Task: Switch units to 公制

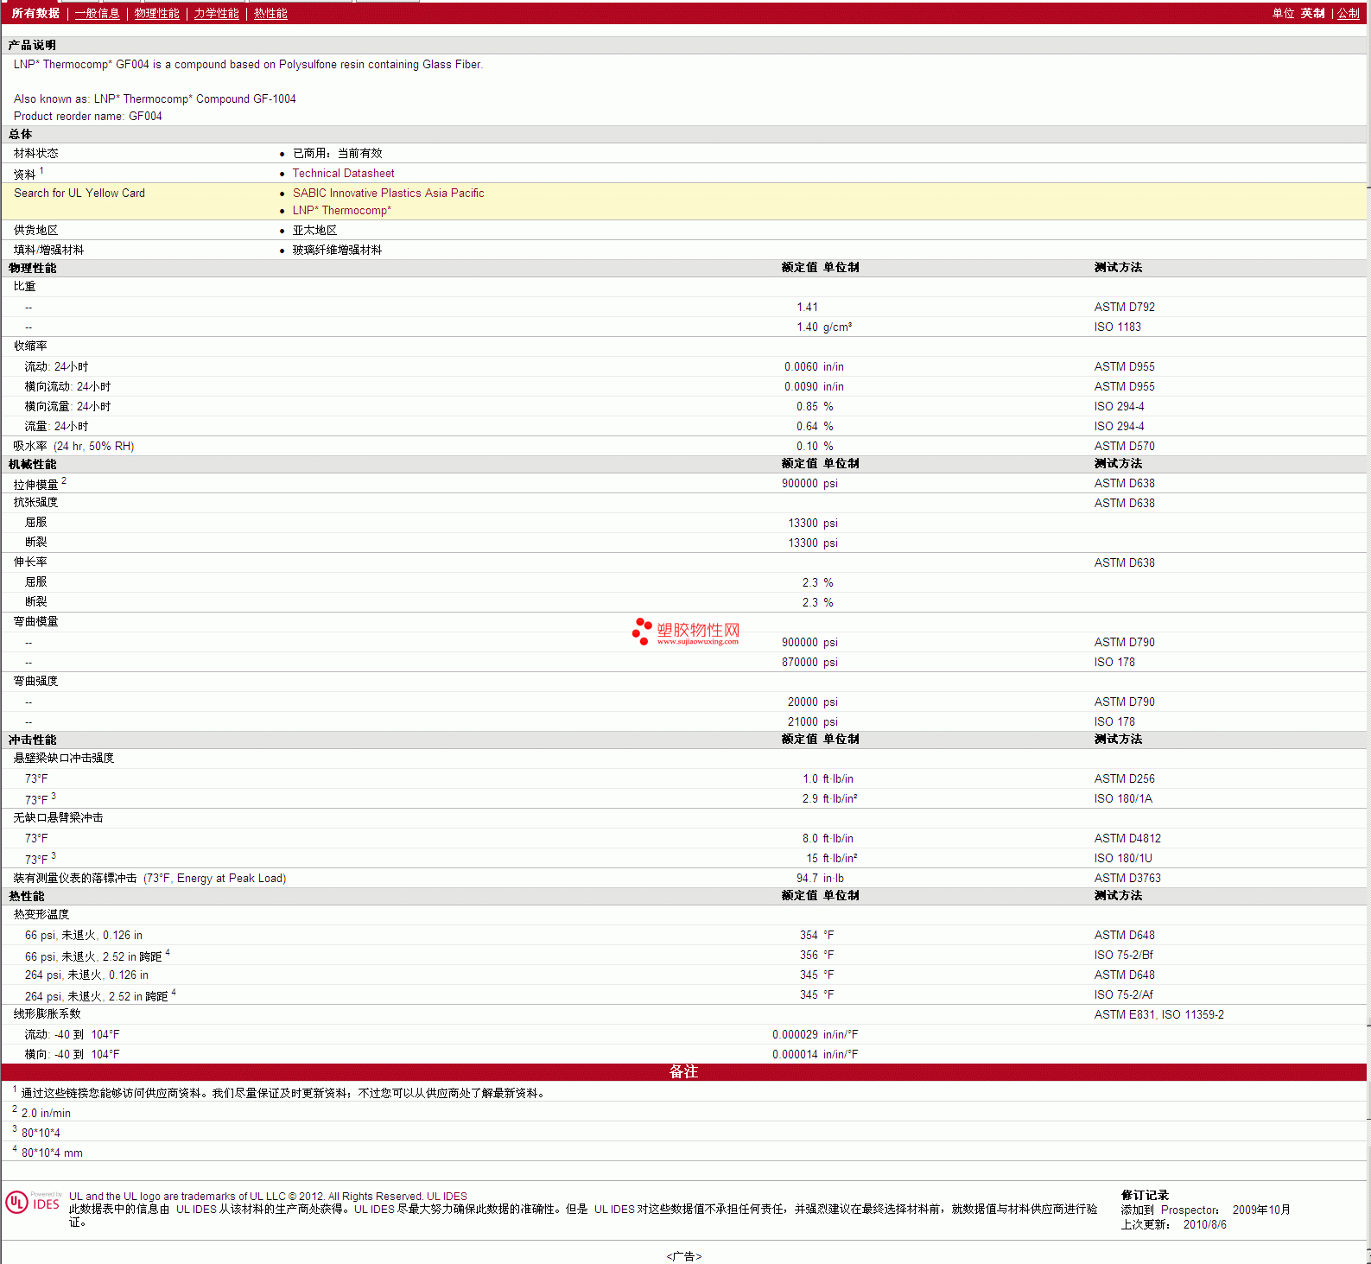Action: coord(1349,14)
